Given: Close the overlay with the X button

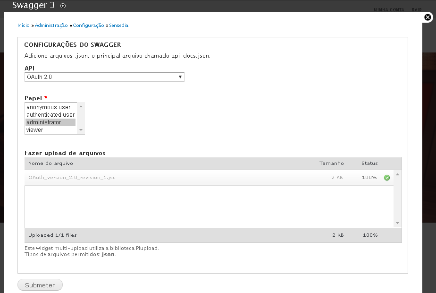Looking at the screenshot, I should (428, 17).
